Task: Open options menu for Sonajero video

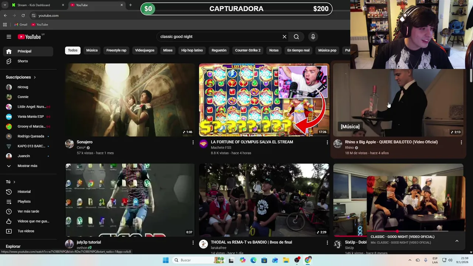Action: (x=193, y=142)
